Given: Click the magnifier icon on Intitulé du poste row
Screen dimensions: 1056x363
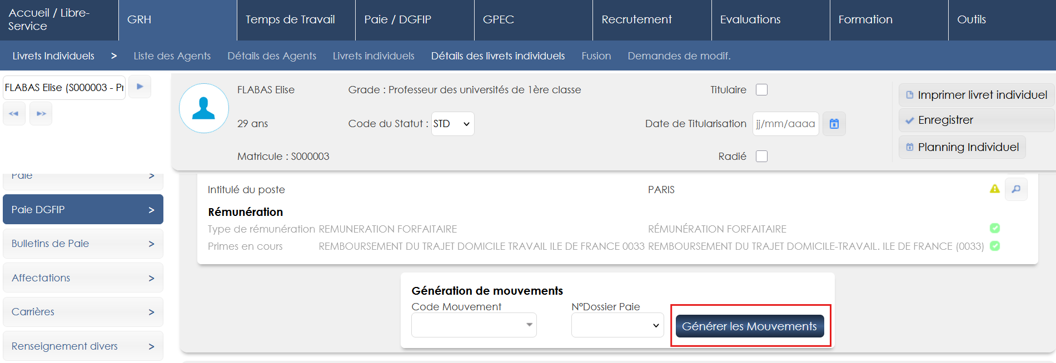Looking at the screenshot, I should click(x=1016, y=189).
